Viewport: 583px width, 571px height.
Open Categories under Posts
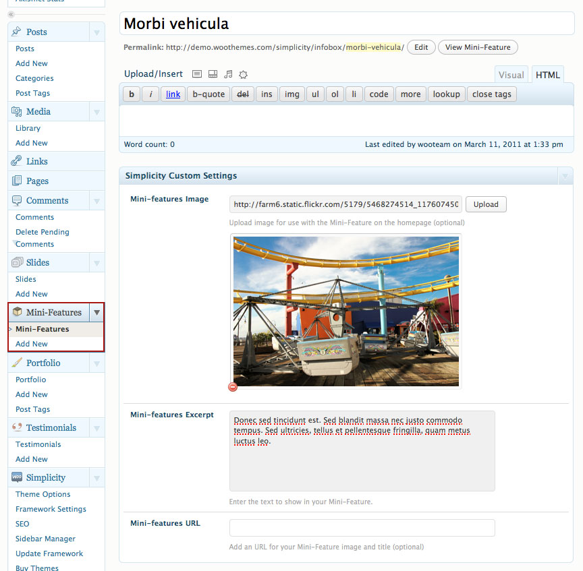pyautogui.click(x=34, y=78)
